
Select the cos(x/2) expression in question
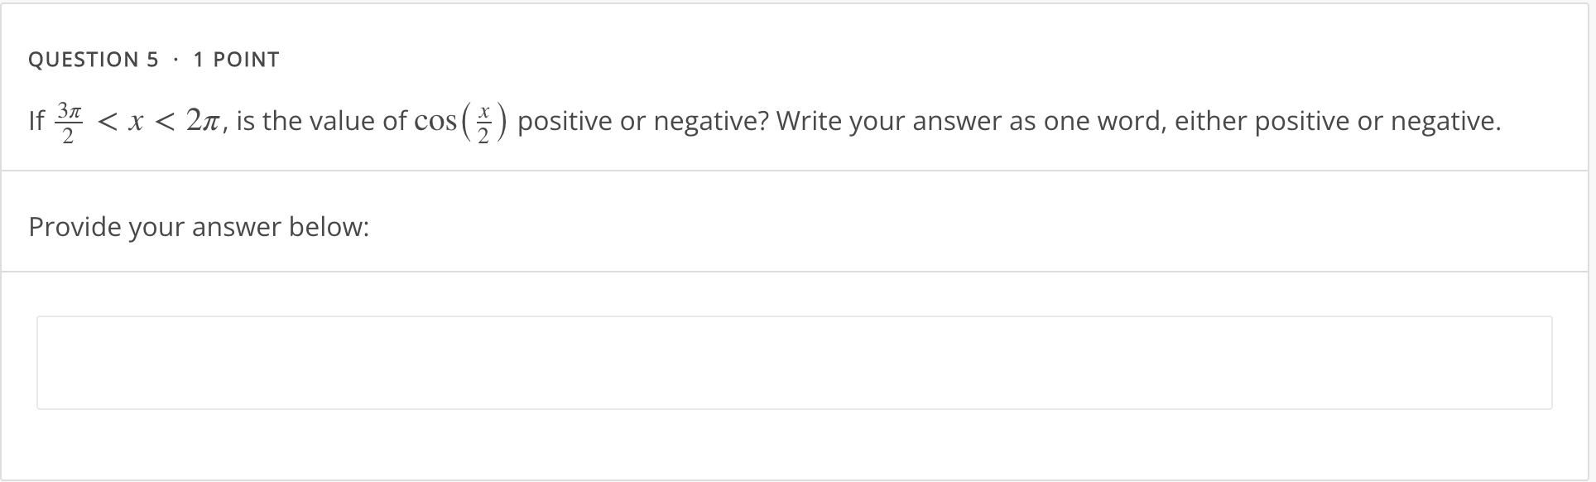coord(460,121)
